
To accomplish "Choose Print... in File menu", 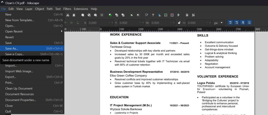I will tap(32, 83).
